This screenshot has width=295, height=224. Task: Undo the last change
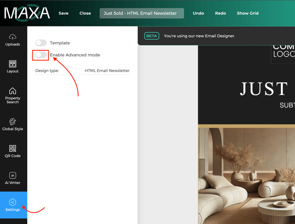[198, 13]
